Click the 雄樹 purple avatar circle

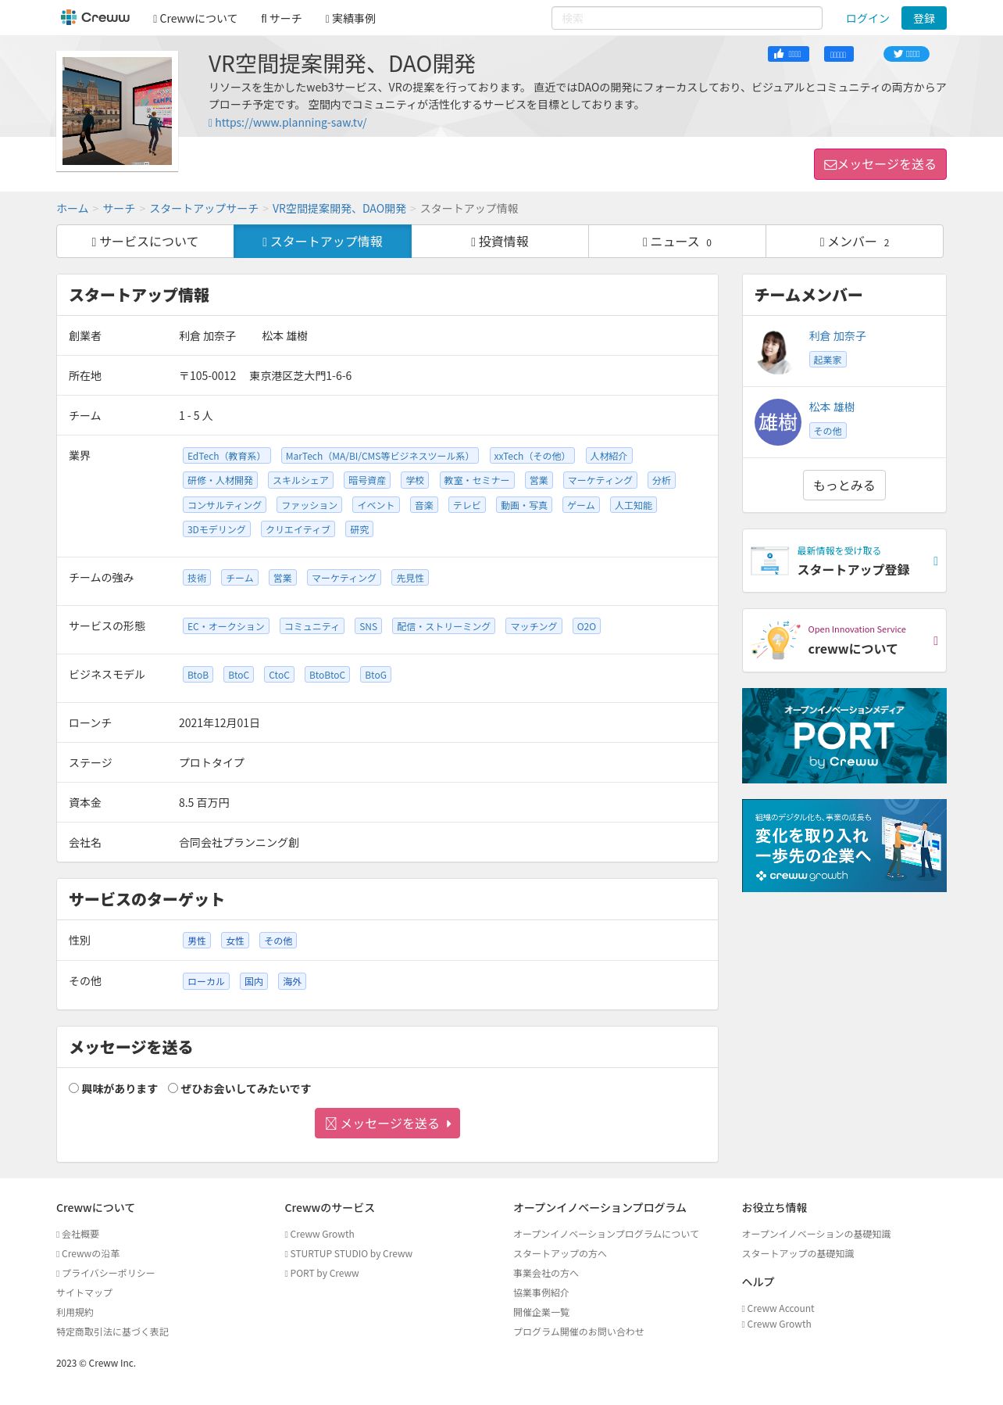click(778, 422)
